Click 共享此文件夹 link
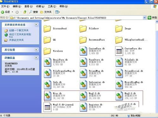 [16, 40]
